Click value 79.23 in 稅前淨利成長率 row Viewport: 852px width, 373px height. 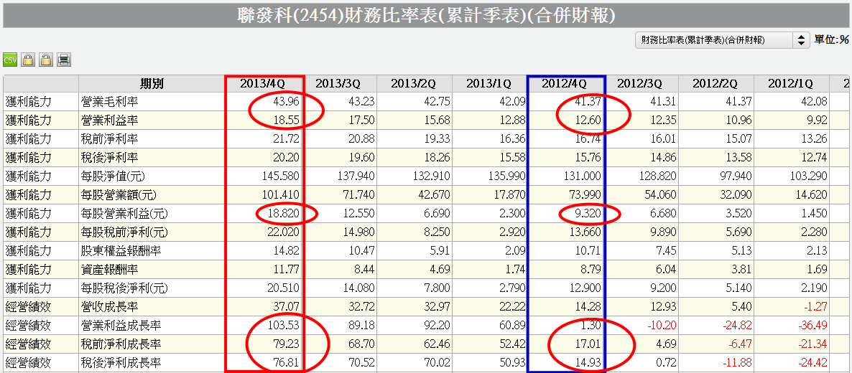tap(286, 344)
